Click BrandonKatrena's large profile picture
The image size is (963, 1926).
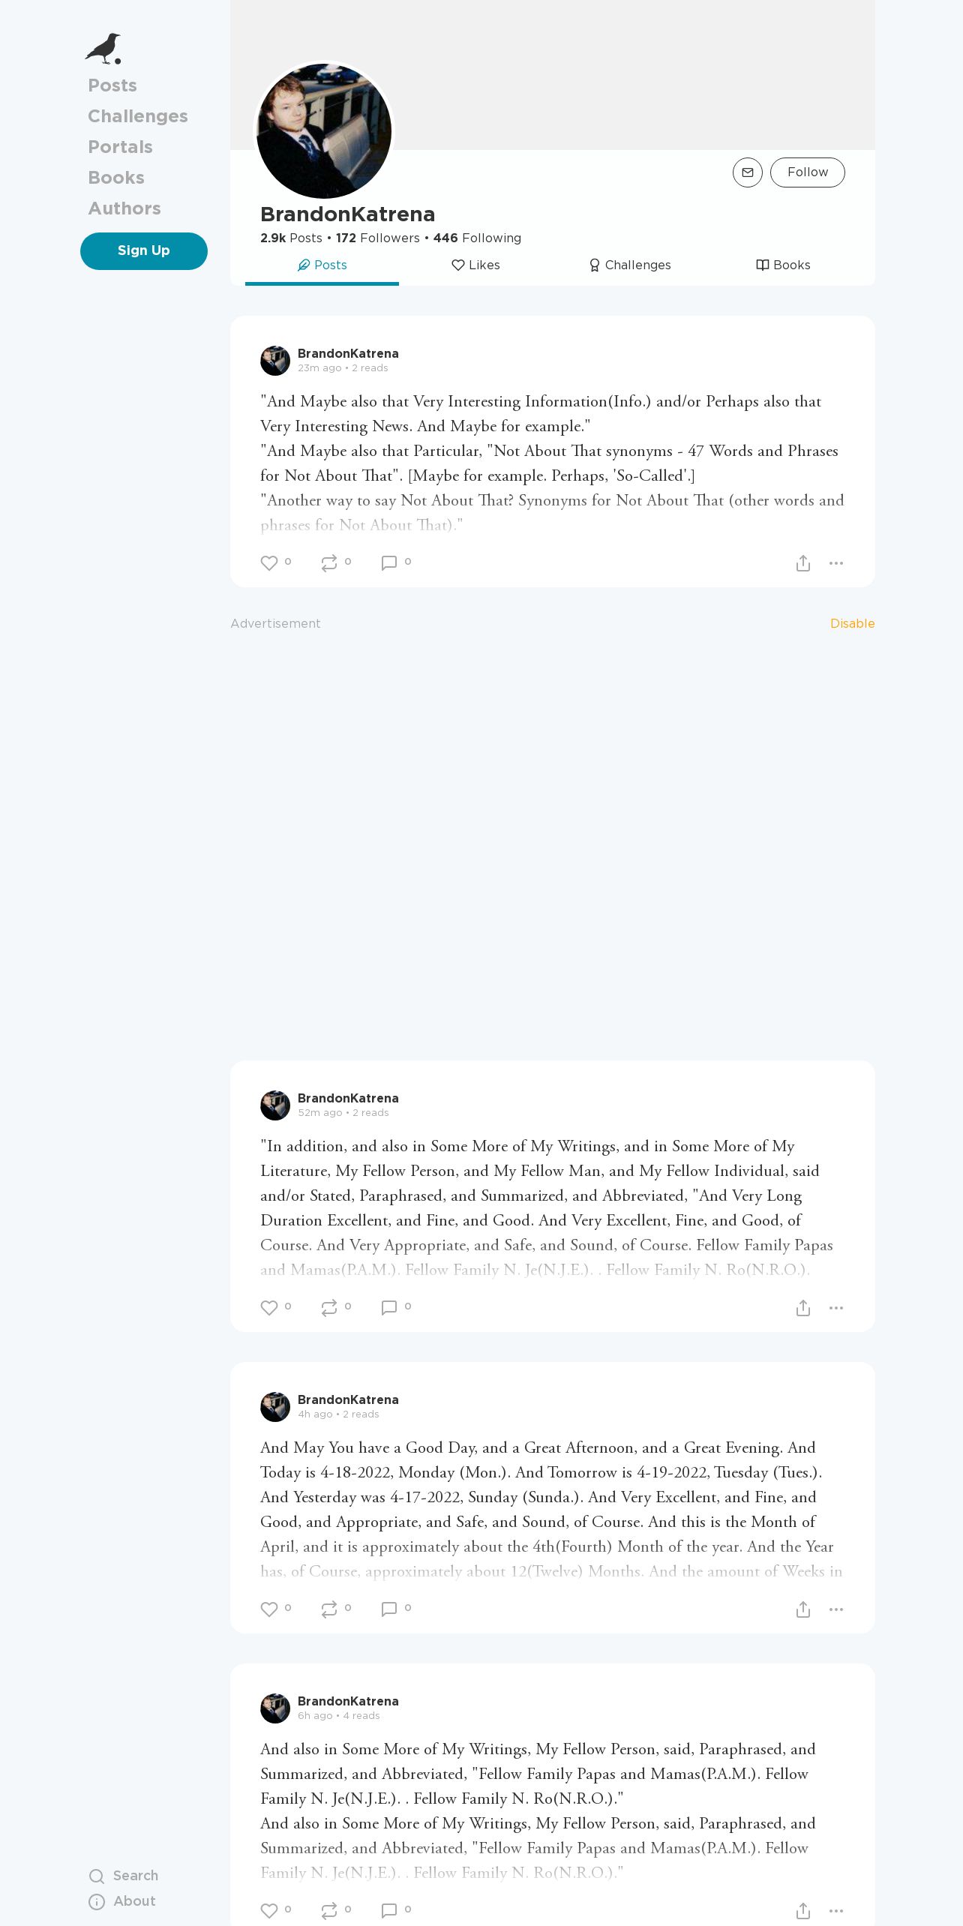(324, 131)
